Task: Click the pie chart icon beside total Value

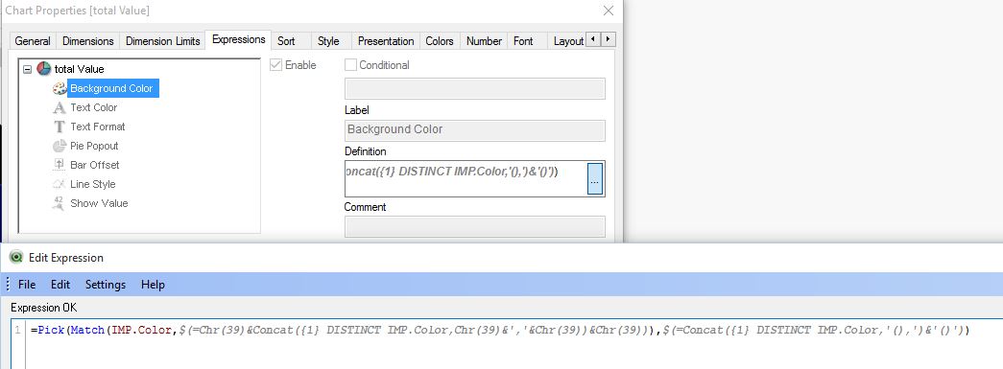Action: click(x=44, y=69)
